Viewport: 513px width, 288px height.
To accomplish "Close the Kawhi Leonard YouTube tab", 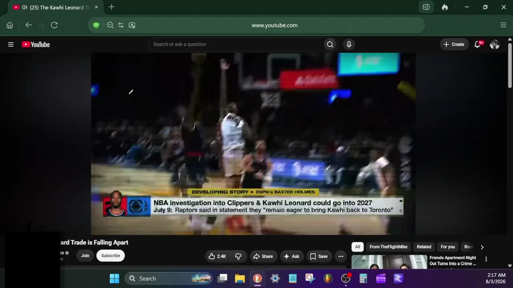I will tap(97, 7).
